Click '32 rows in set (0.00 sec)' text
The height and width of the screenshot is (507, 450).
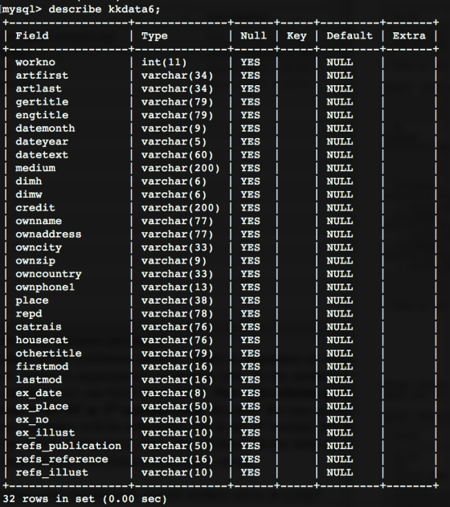pos(84,499)
